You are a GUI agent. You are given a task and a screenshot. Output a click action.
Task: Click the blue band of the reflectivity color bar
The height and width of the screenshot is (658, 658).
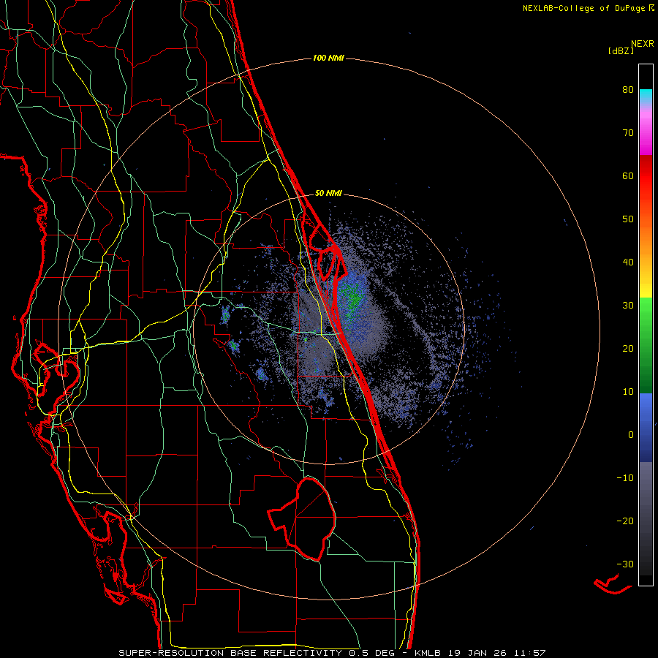pyautogui.click(x=646, y=428)
